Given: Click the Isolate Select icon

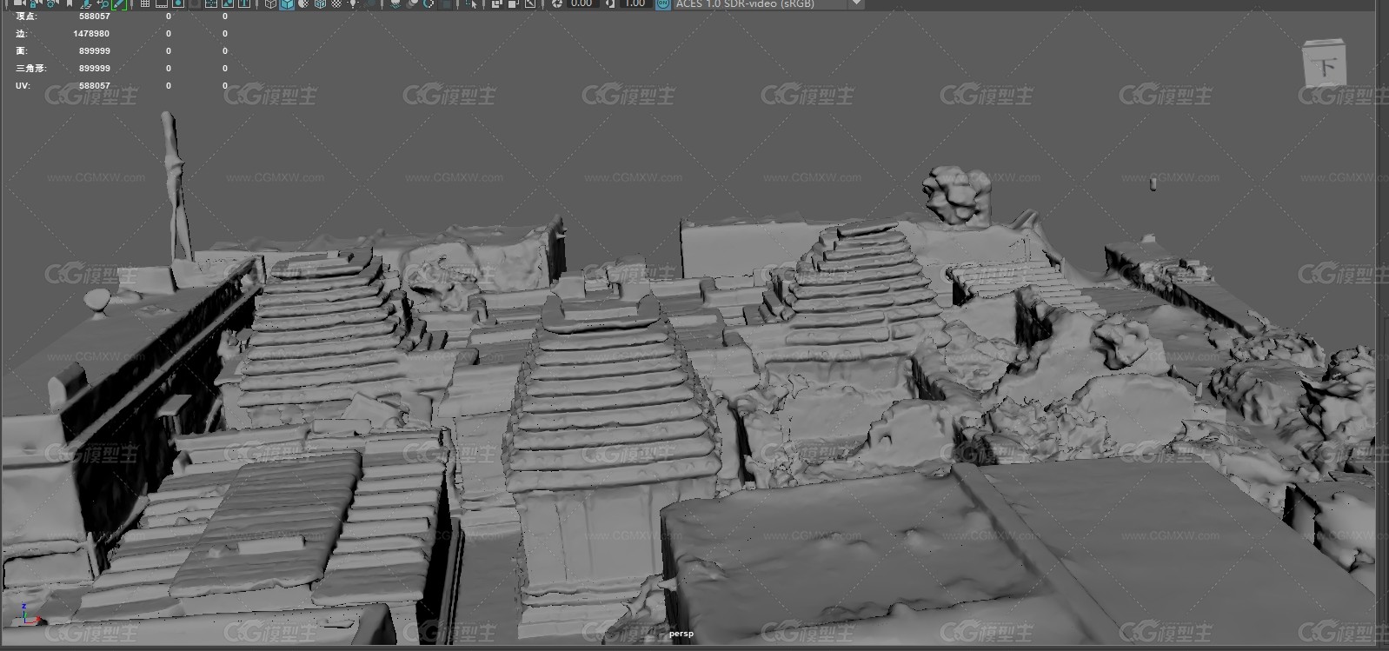Looking at the screenshot, I should pyautogui.click(x=471, y=4).
